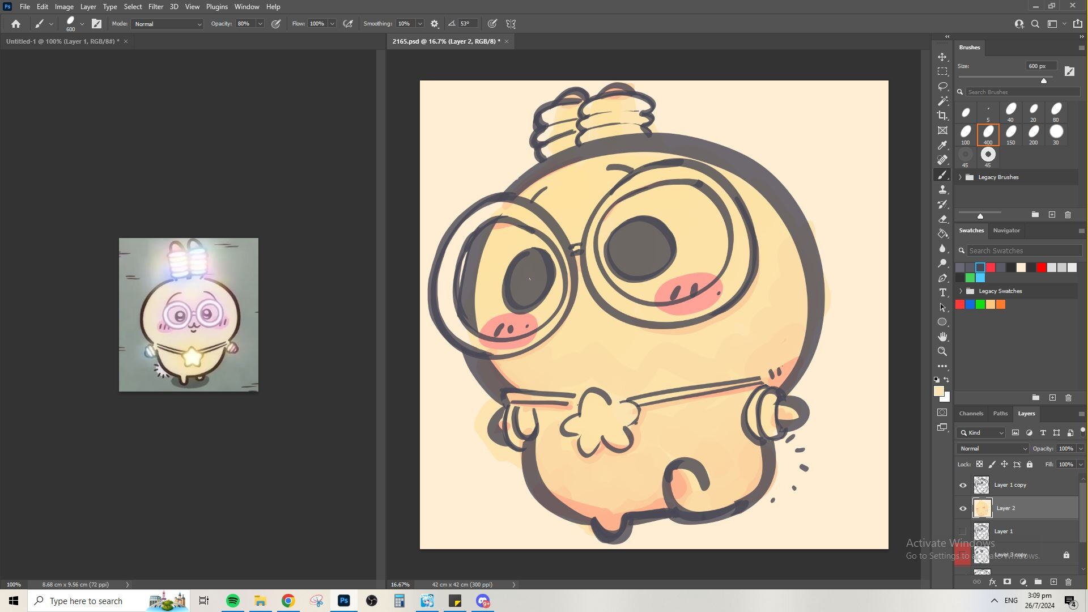
Task: Switch to the Channels tab
Action: coord(971,414)
